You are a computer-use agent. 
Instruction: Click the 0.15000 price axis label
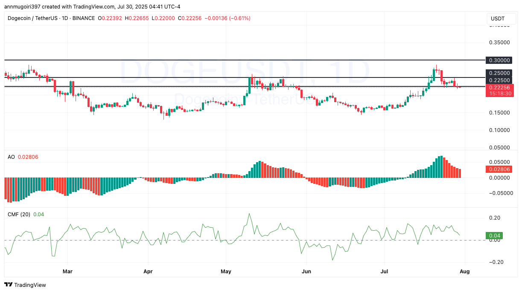pyautogui.click(x=499, y=113)
